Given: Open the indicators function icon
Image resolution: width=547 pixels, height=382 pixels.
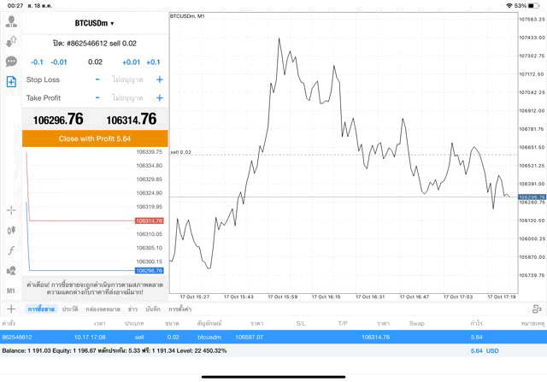Looking at the screenshot, I should point(11,250).
